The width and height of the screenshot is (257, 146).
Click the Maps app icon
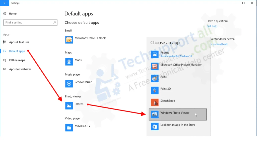(69, 62)
